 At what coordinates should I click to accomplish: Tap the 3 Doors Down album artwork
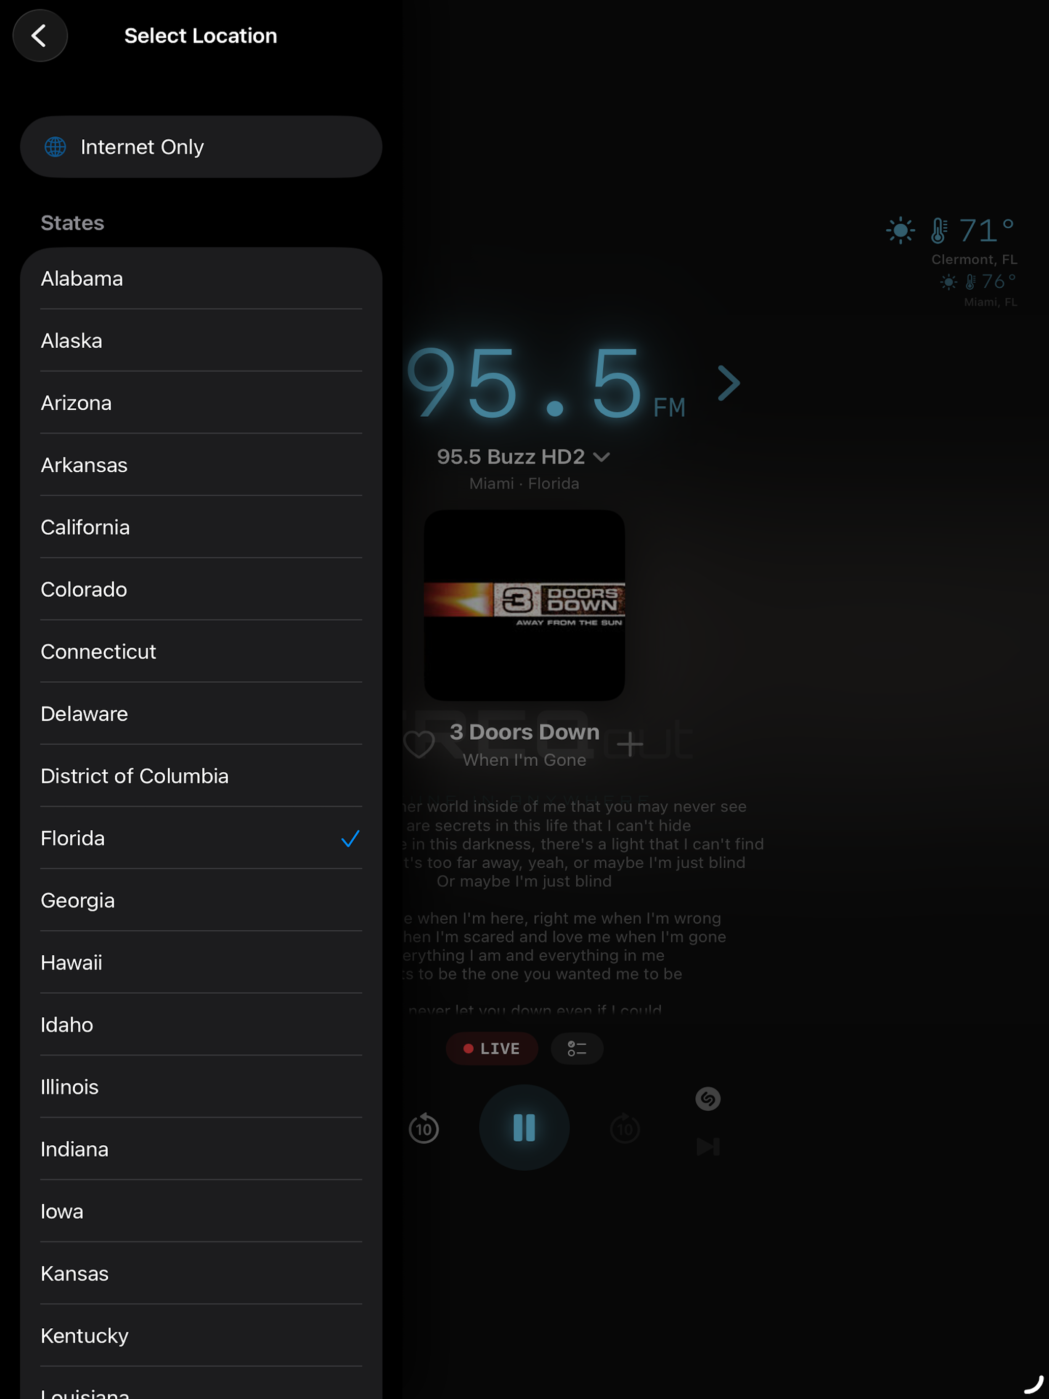click(524, 605)
